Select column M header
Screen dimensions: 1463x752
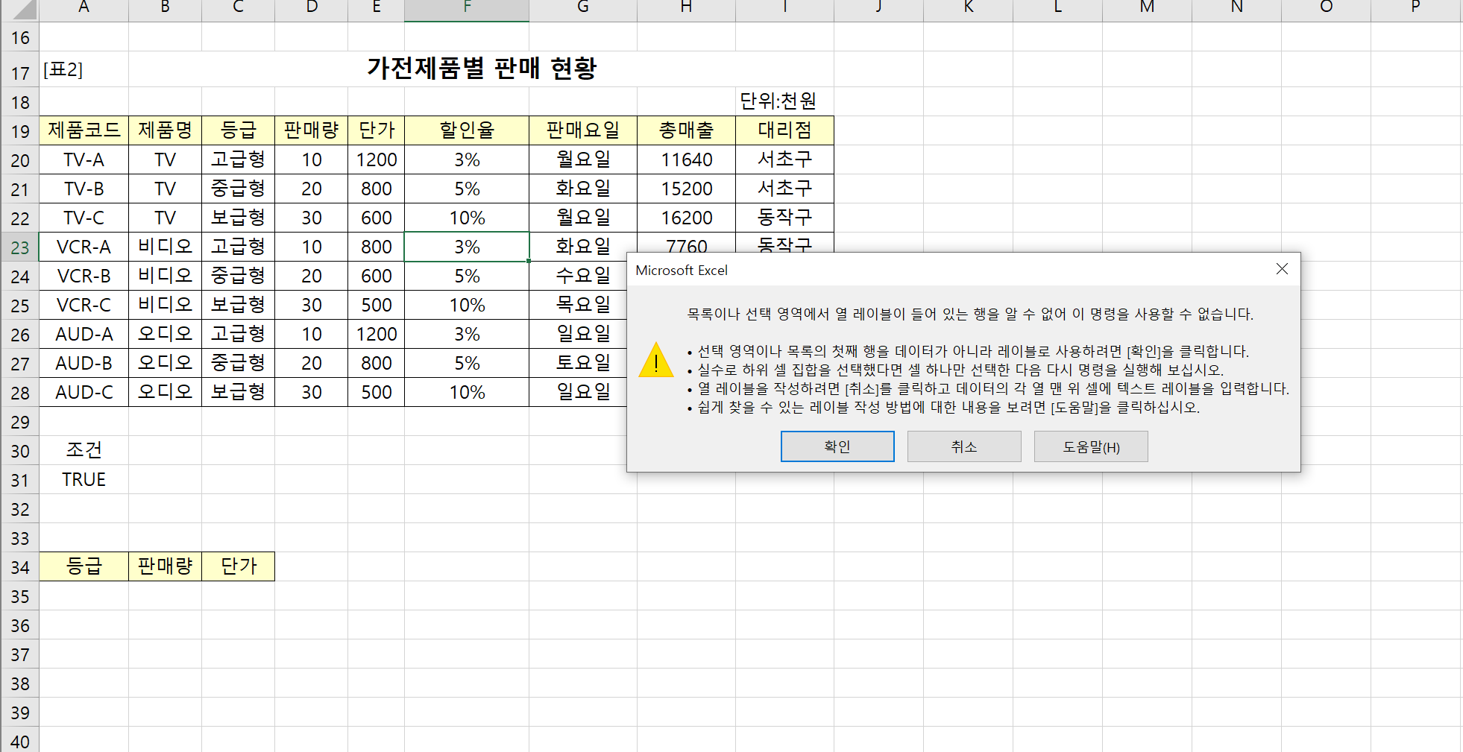[x=1147, y=9]
